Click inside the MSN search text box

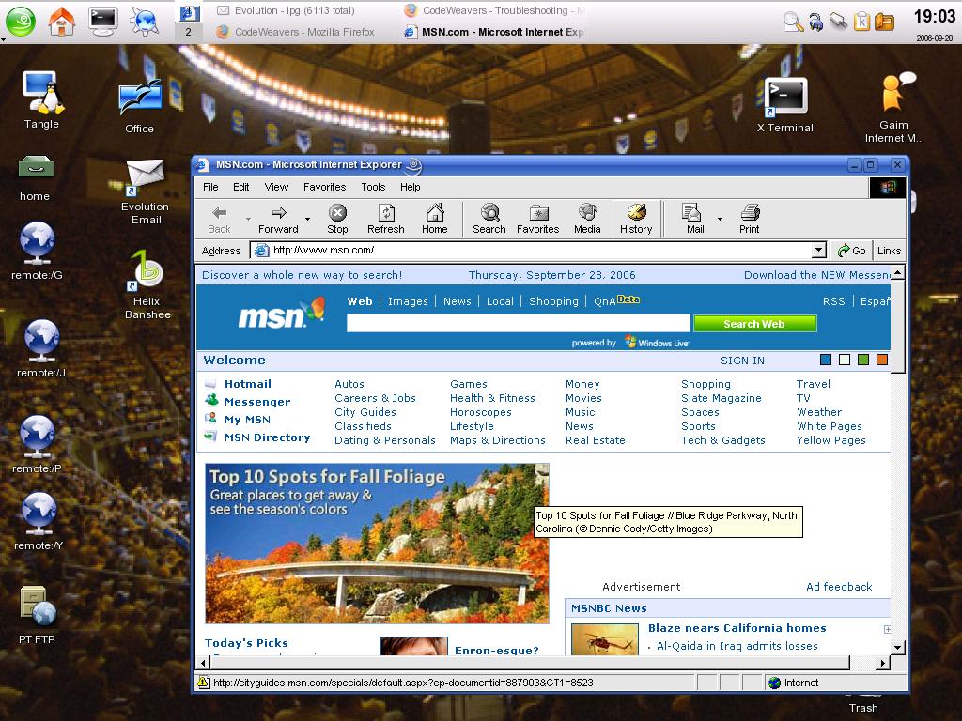tap(519, 323)
